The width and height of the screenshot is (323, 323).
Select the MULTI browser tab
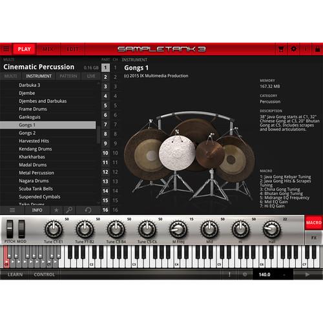10,76
